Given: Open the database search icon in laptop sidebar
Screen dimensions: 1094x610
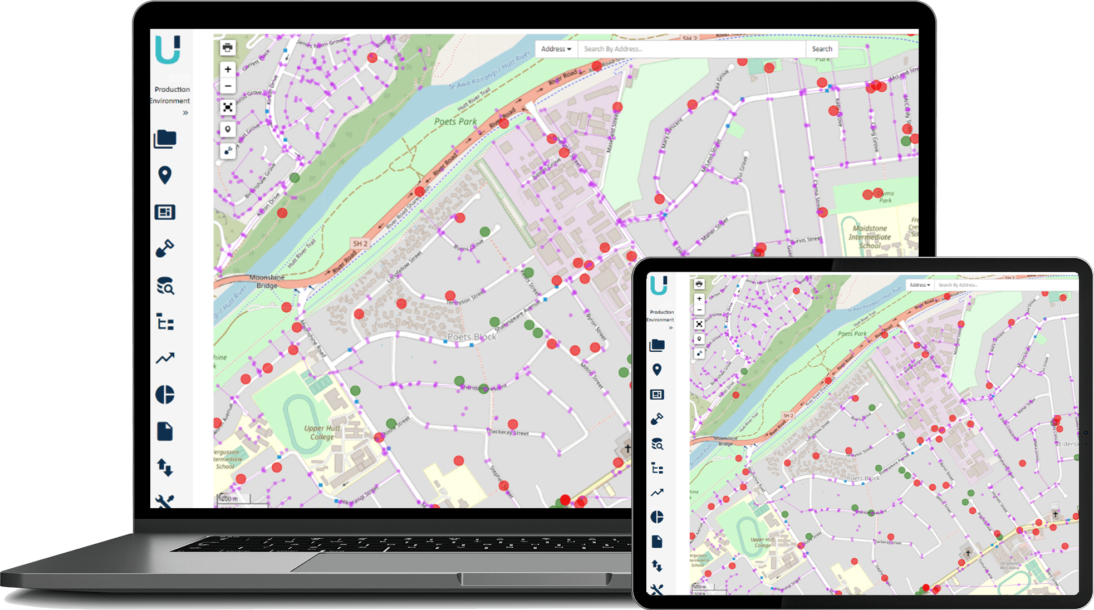Looking at the screenshot, I should (x=165, y=286).
